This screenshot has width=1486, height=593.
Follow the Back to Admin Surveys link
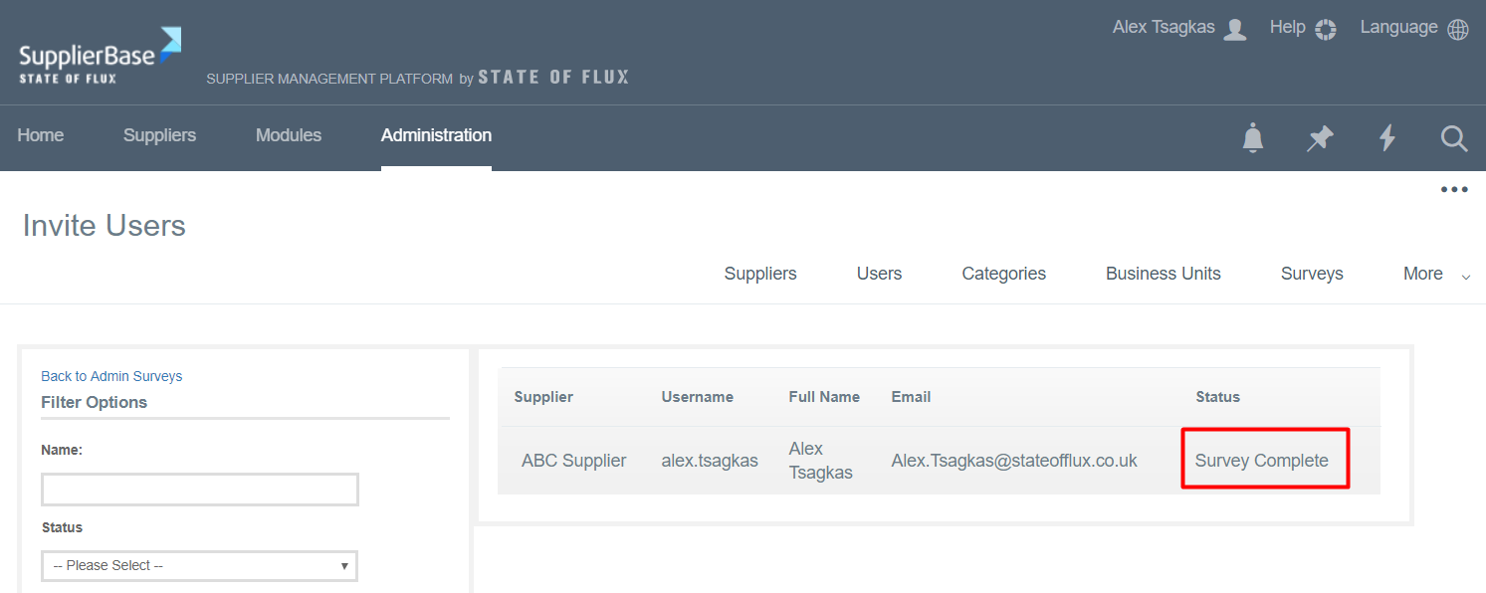[x=111, y=376]
